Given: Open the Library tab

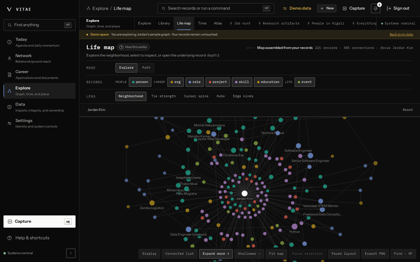Looking at the screenshot, I should [164, 23].
